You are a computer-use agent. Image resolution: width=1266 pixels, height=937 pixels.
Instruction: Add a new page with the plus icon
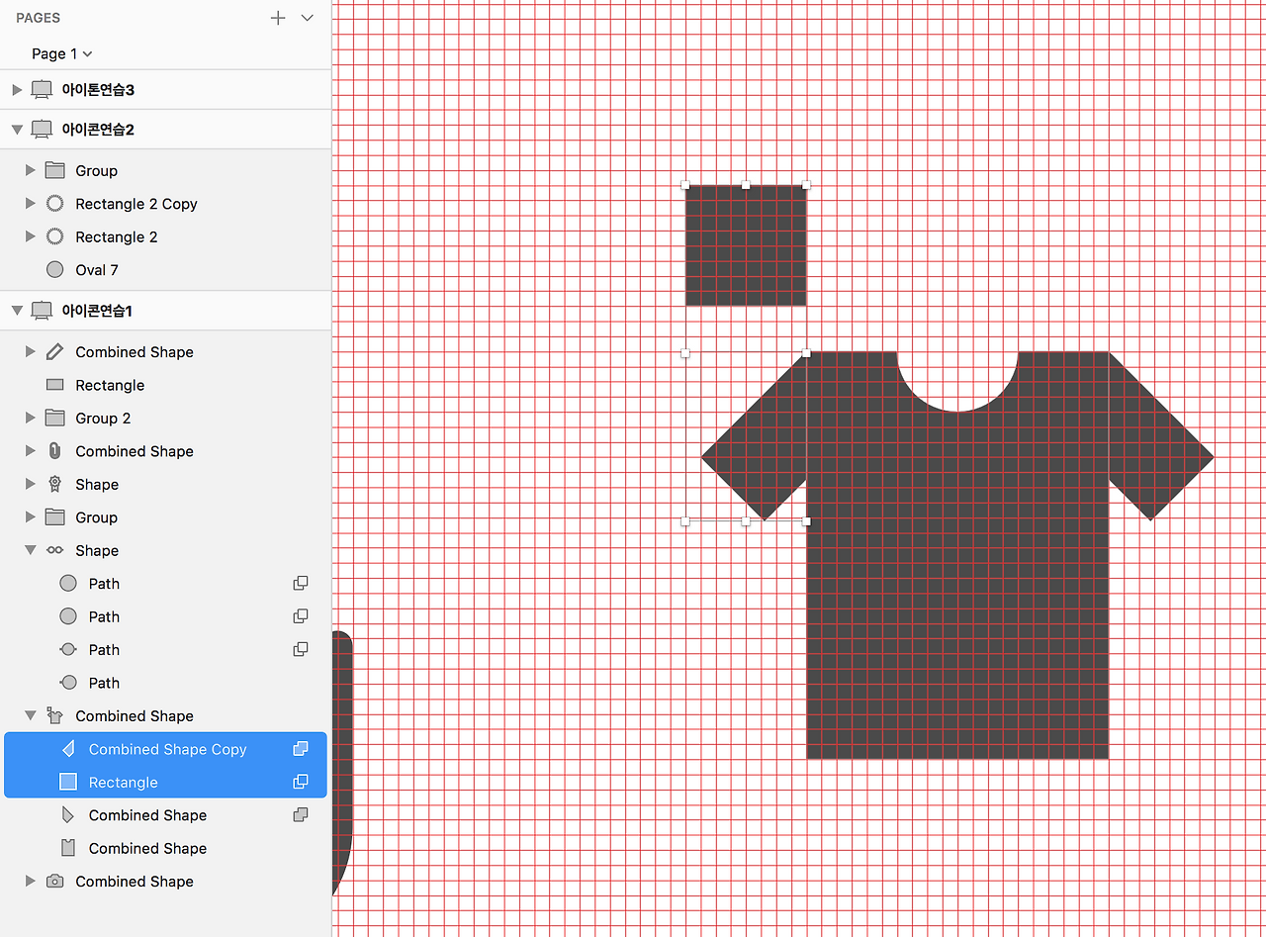pos(278,18)
